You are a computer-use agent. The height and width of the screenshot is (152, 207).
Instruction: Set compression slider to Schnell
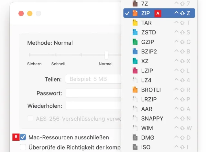[x=56, y=55]
